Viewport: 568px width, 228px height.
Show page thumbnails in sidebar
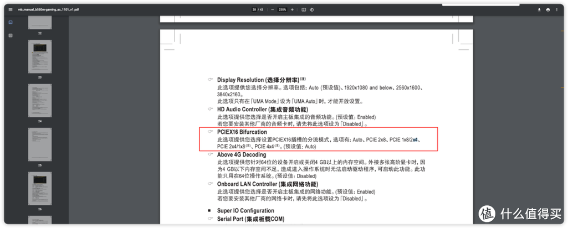coord(11,23)
